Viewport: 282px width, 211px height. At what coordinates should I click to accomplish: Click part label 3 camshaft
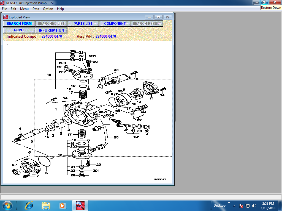32,141
